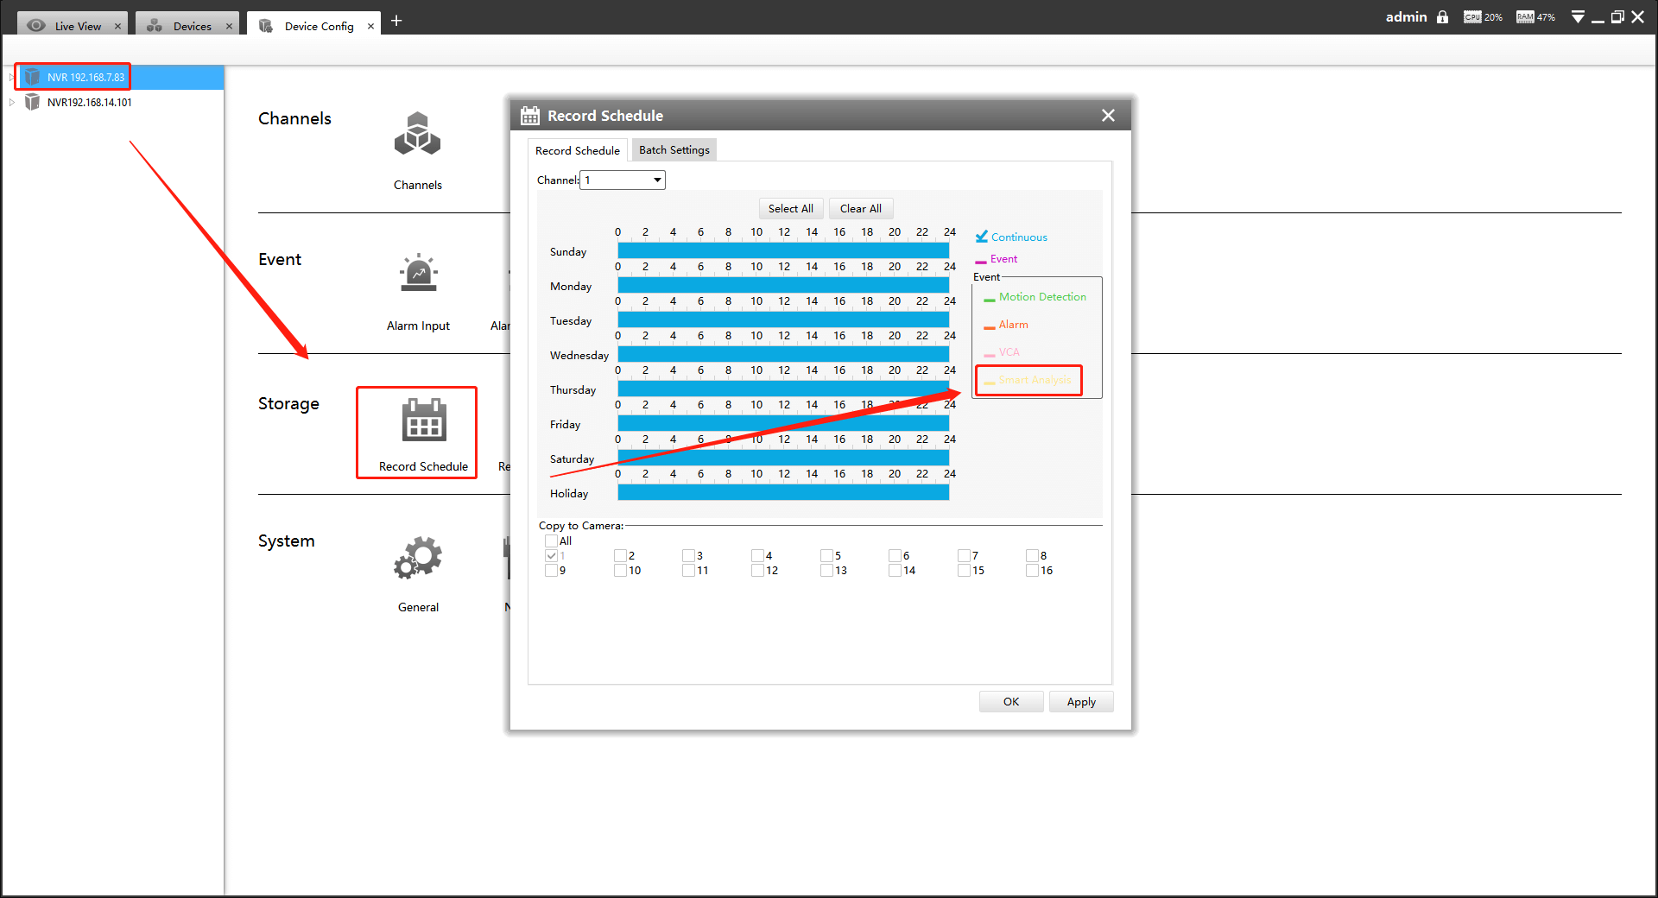Check camera 2 in Copy to Camera
The height and width of the screenshot is (898, 1658).
620,556
